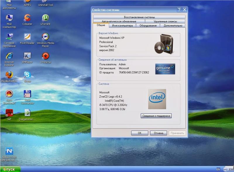
Task: Click Отмена to cancel the dialog
Action: 159,133
